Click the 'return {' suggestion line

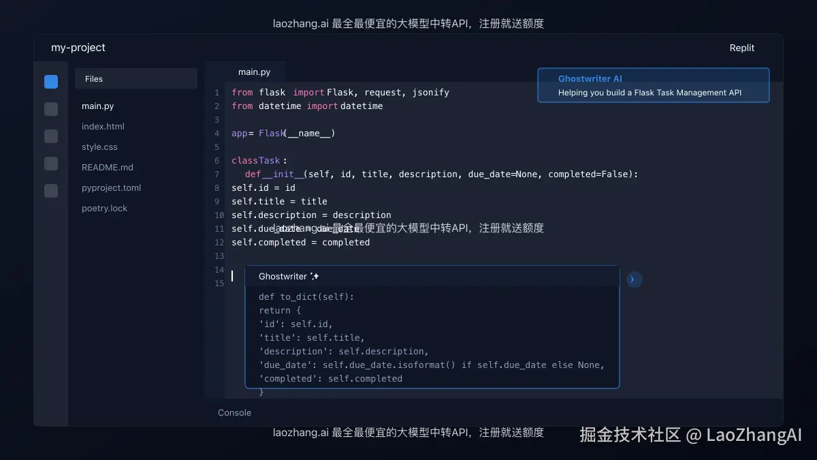279,310
